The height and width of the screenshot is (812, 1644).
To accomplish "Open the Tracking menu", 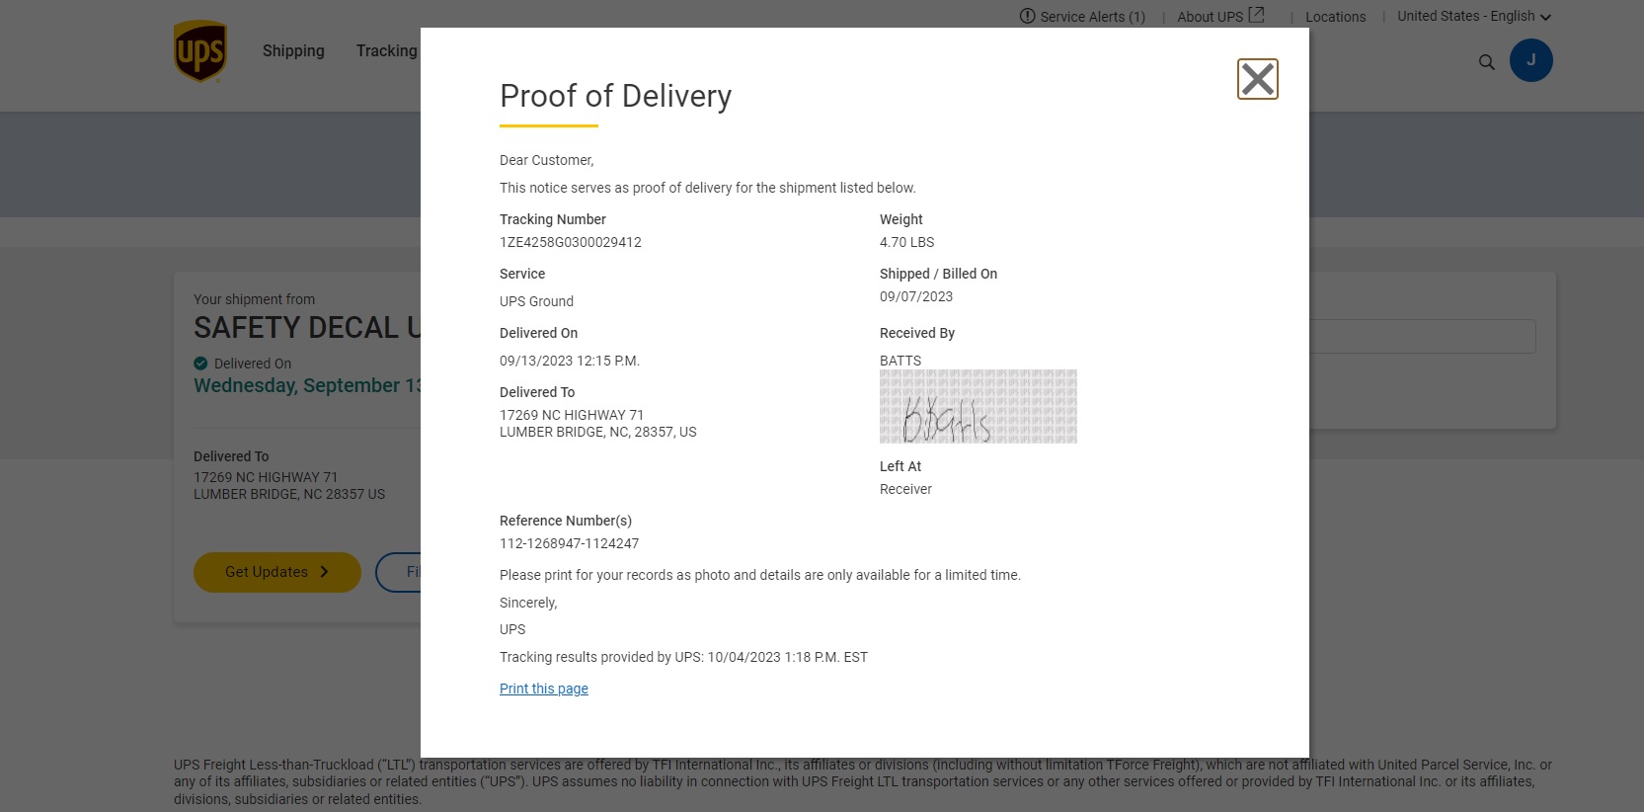I will pos(387,51).
